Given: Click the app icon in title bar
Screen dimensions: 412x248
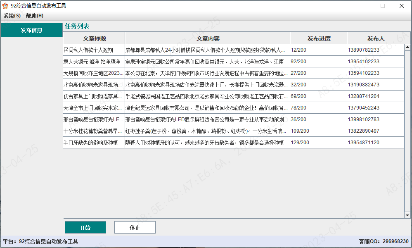Looking at the screenshot, I should [5, 6].
